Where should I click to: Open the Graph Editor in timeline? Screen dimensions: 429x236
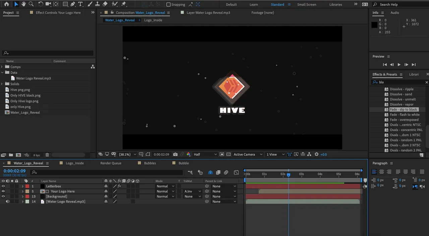click(x=236, y=172)
